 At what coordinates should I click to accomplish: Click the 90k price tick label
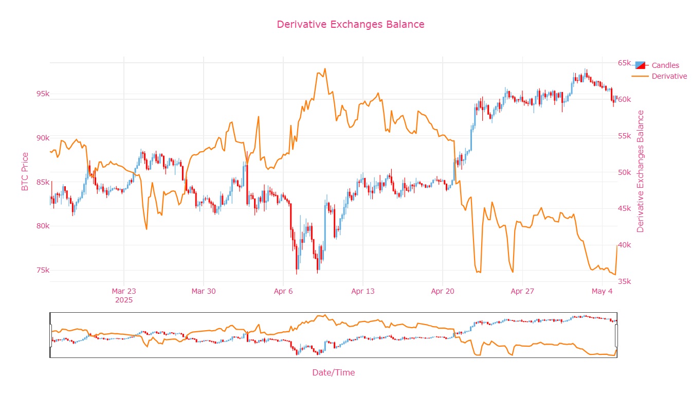click(x=43, y=138)
